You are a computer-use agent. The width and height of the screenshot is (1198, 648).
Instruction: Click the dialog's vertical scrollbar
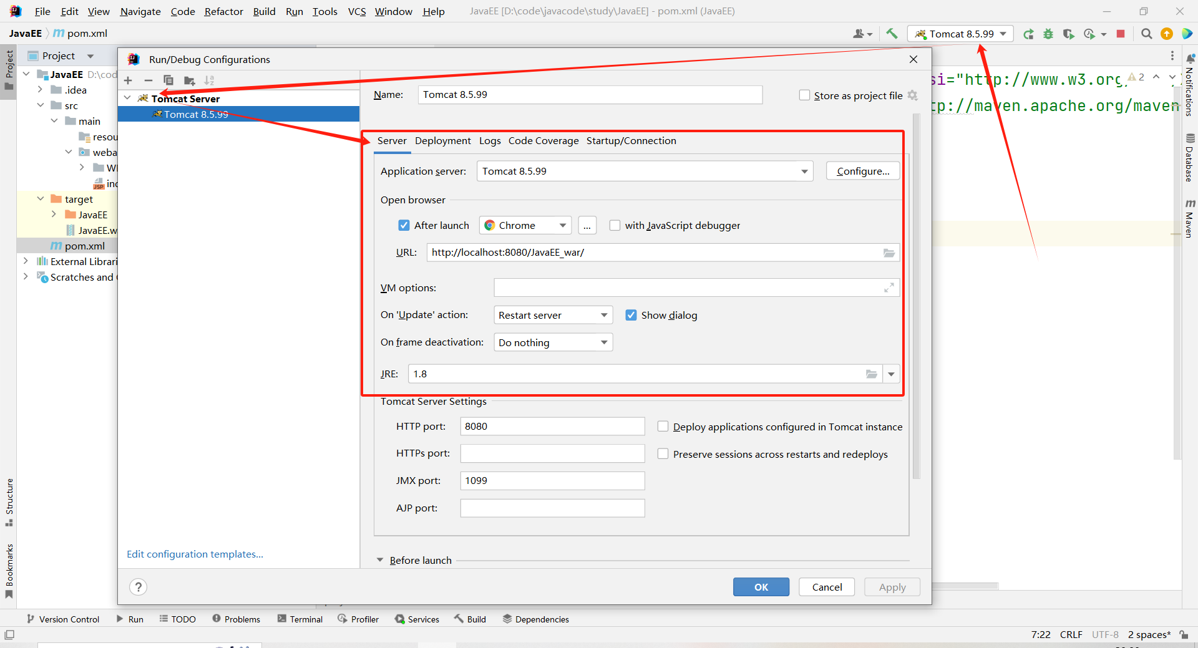(x=916, y=296)
